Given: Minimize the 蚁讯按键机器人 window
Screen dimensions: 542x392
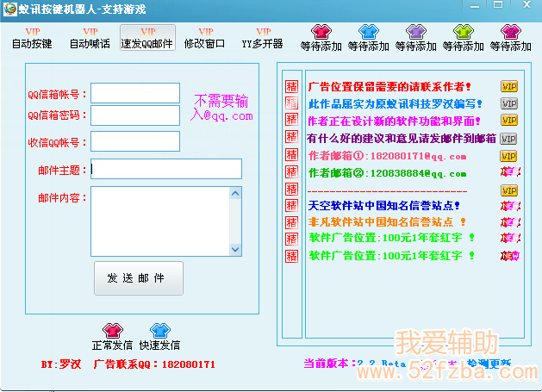Looking at the screenshot, I should point(475,5).
